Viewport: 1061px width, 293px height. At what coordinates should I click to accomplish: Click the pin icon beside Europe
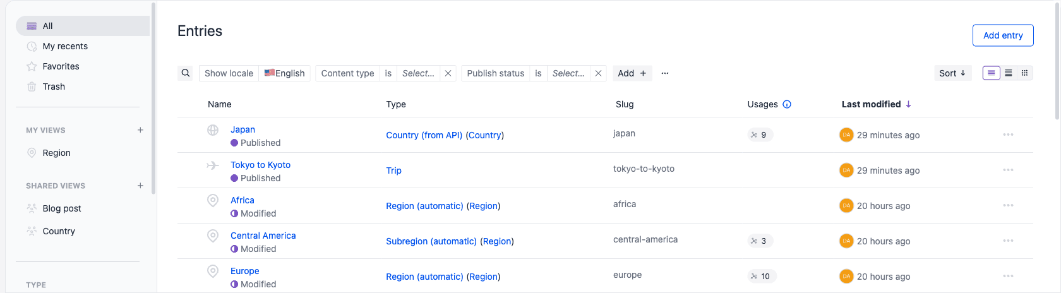point(213,272)
